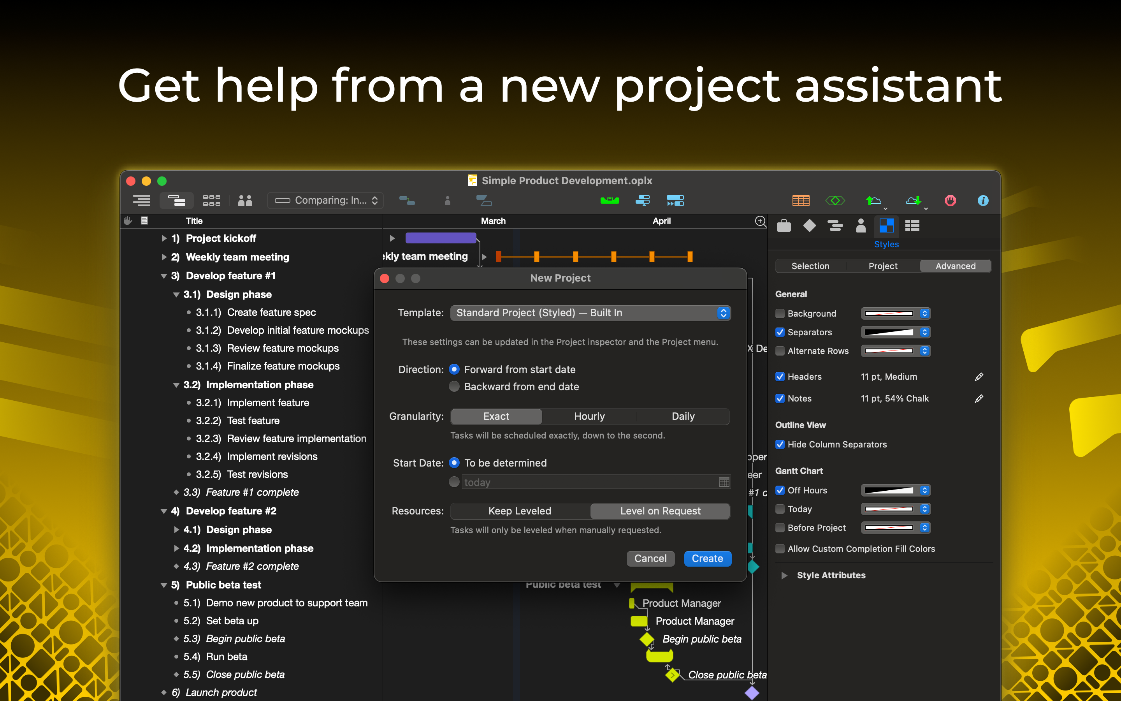Click the today date input field
Viewport: 1121px width, 701px height.
pyautogui.click(x=596, y=482)
